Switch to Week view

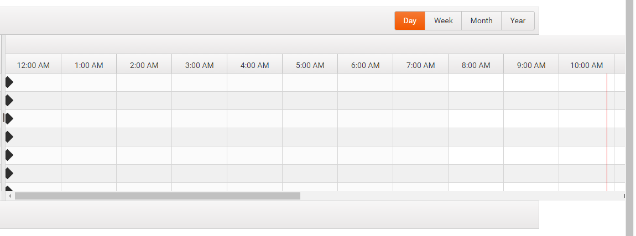444,20
